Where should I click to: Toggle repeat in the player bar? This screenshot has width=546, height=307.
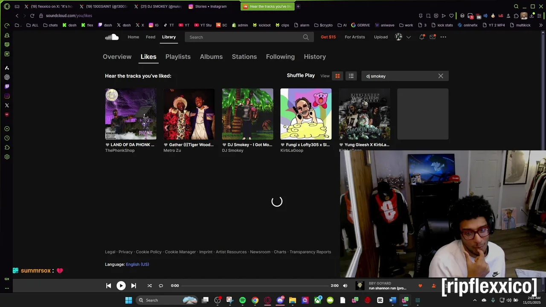tap(161, 286)
